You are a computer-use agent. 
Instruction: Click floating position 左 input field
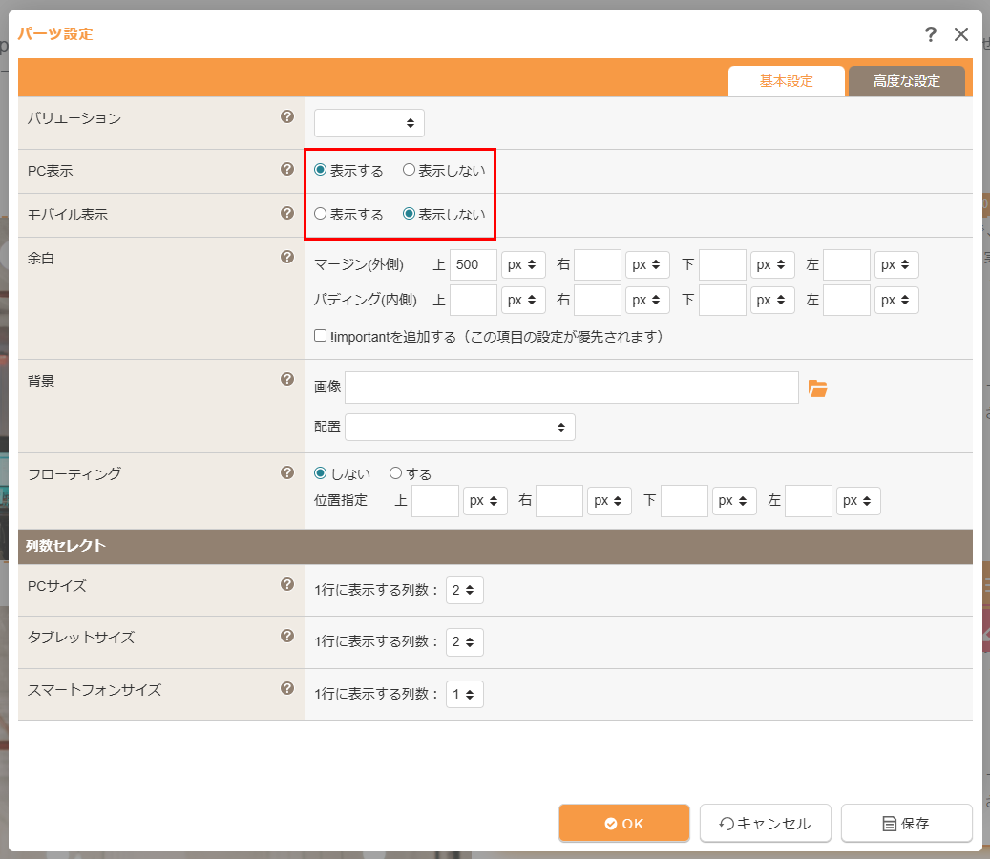coord(809,500)
